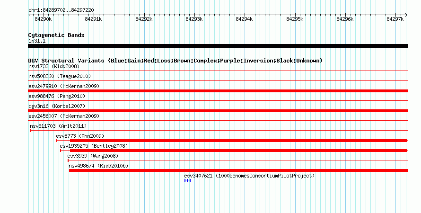Screen dimensions: 421x213
Task: Click the thick red bar under dgv3n16
Action: coord(218,111)
